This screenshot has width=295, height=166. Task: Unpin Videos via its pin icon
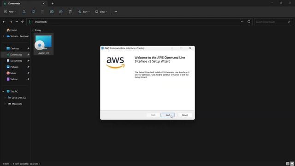click(x=28, y=79)
